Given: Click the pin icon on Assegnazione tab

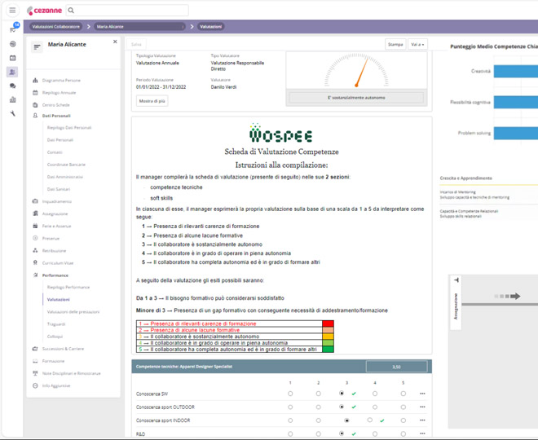Looking at the screenshot, I should click(456, 280).
